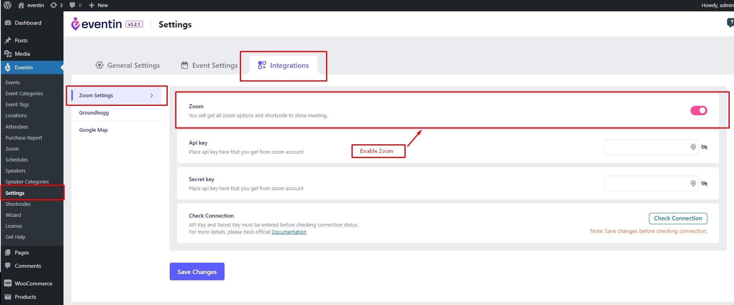Open the official Documentation link
The height and width of the screenshot is (305, 734).
(x=289, y=232)
